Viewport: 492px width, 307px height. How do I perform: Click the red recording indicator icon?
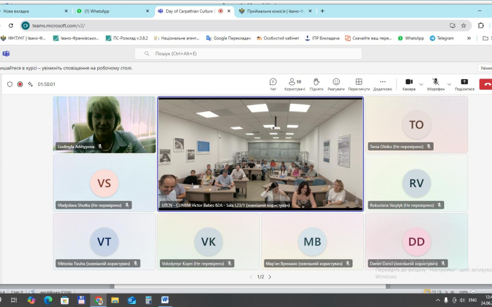pyautogui.click(x=20, y=84)
